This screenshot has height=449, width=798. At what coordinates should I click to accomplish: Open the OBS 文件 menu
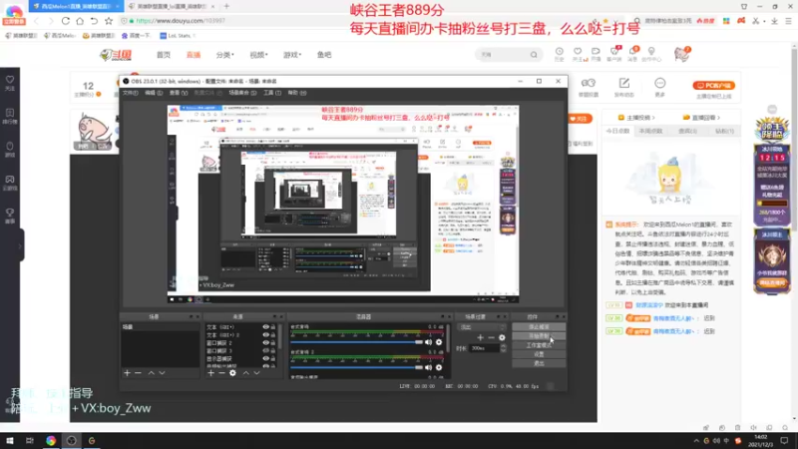pyautogui.click(x=131, y=93)
